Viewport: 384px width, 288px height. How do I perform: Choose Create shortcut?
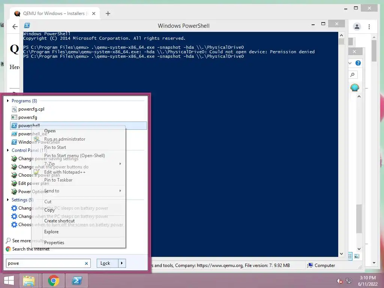tap(59, 220)
